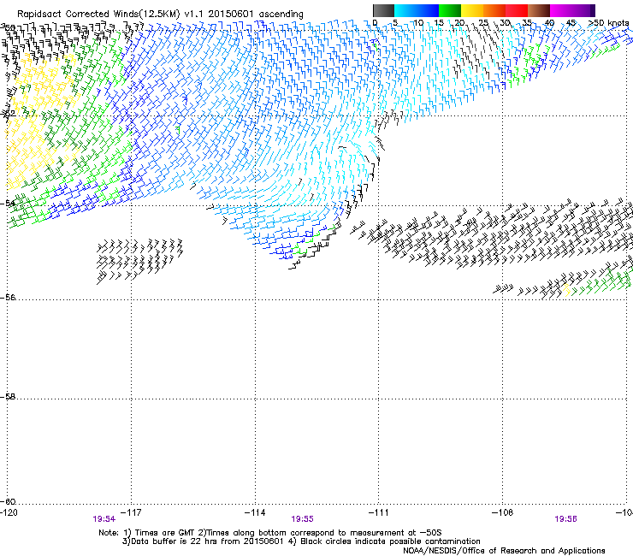Click the gray 0-5 knots legend swatch
The width and height of the screenshot is (633, 556).
click(x=383, y=10)
